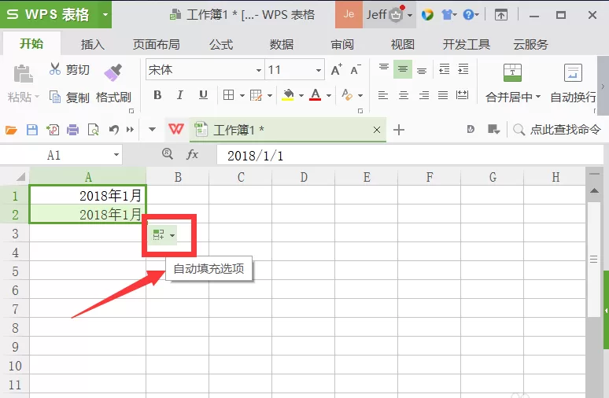Click the distributed alignment icon
Image resolution: width=609 pixels, height=398 pixels.
point(462,95)
